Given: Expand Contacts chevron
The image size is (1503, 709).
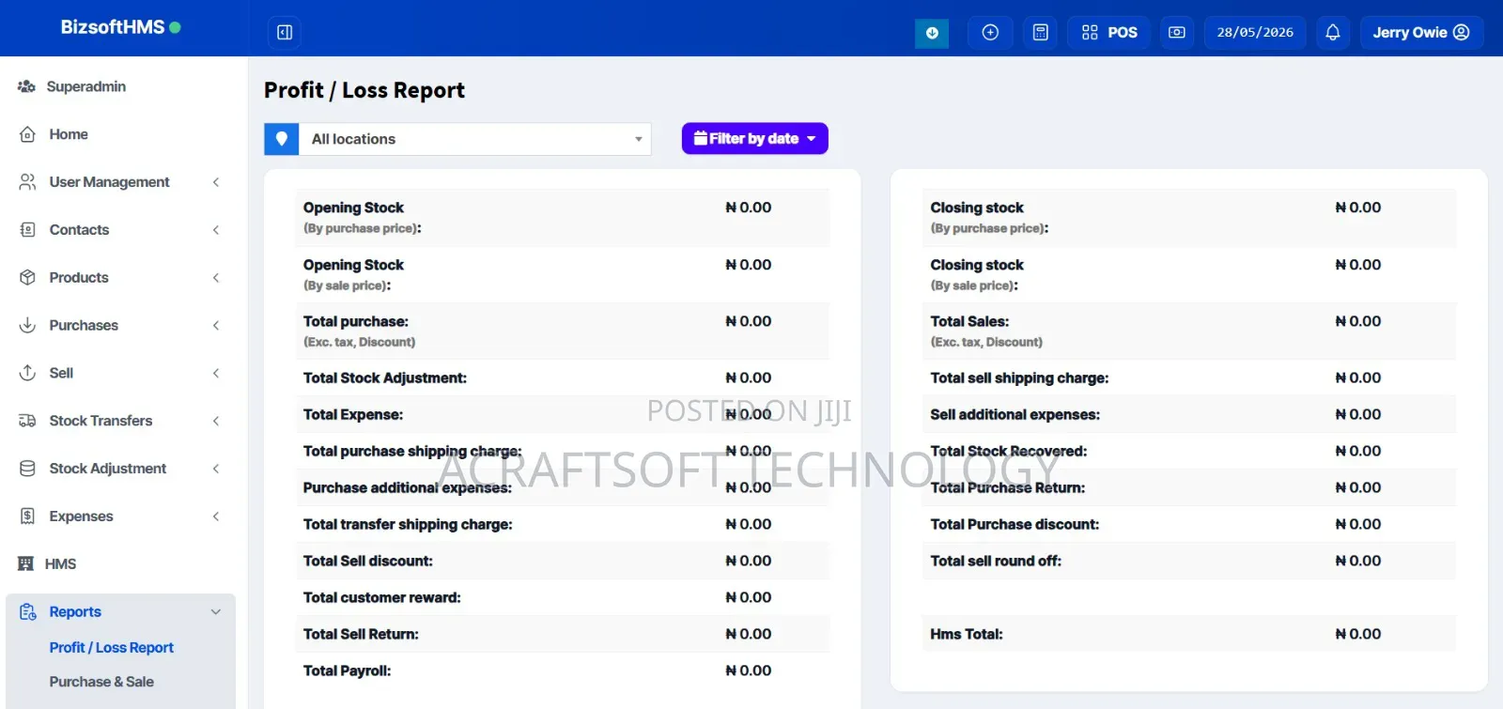Looking at the screenshot, I should click(216, 230).
